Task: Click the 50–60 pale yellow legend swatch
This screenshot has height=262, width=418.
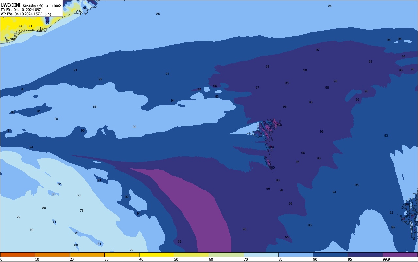Action: pyautogui.click(x=191, y=254)
